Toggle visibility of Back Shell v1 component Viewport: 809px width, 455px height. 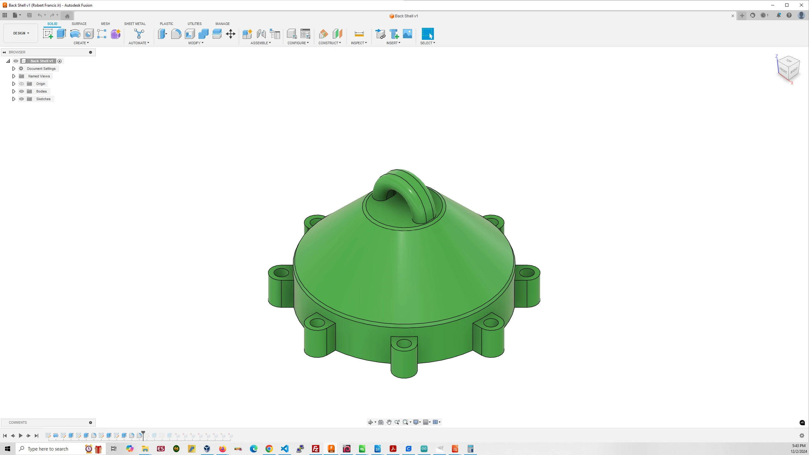16,61
